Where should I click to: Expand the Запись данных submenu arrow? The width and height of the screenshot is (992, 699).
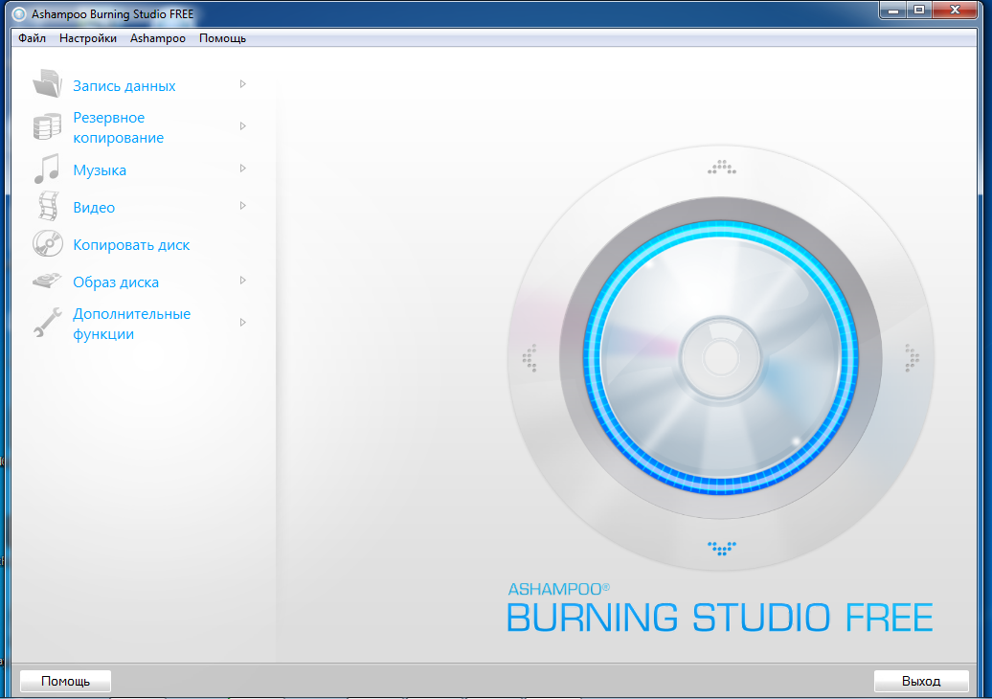243,84
